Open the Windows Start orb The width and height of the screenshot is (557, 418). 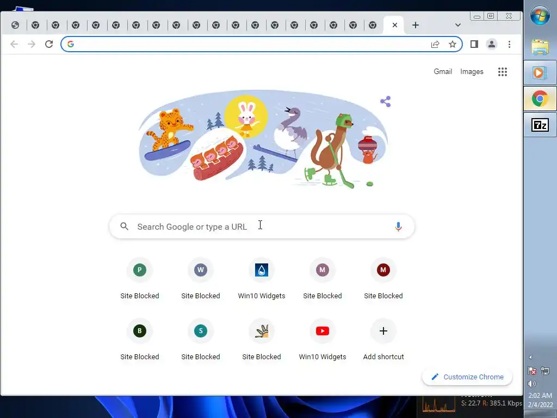540,15
